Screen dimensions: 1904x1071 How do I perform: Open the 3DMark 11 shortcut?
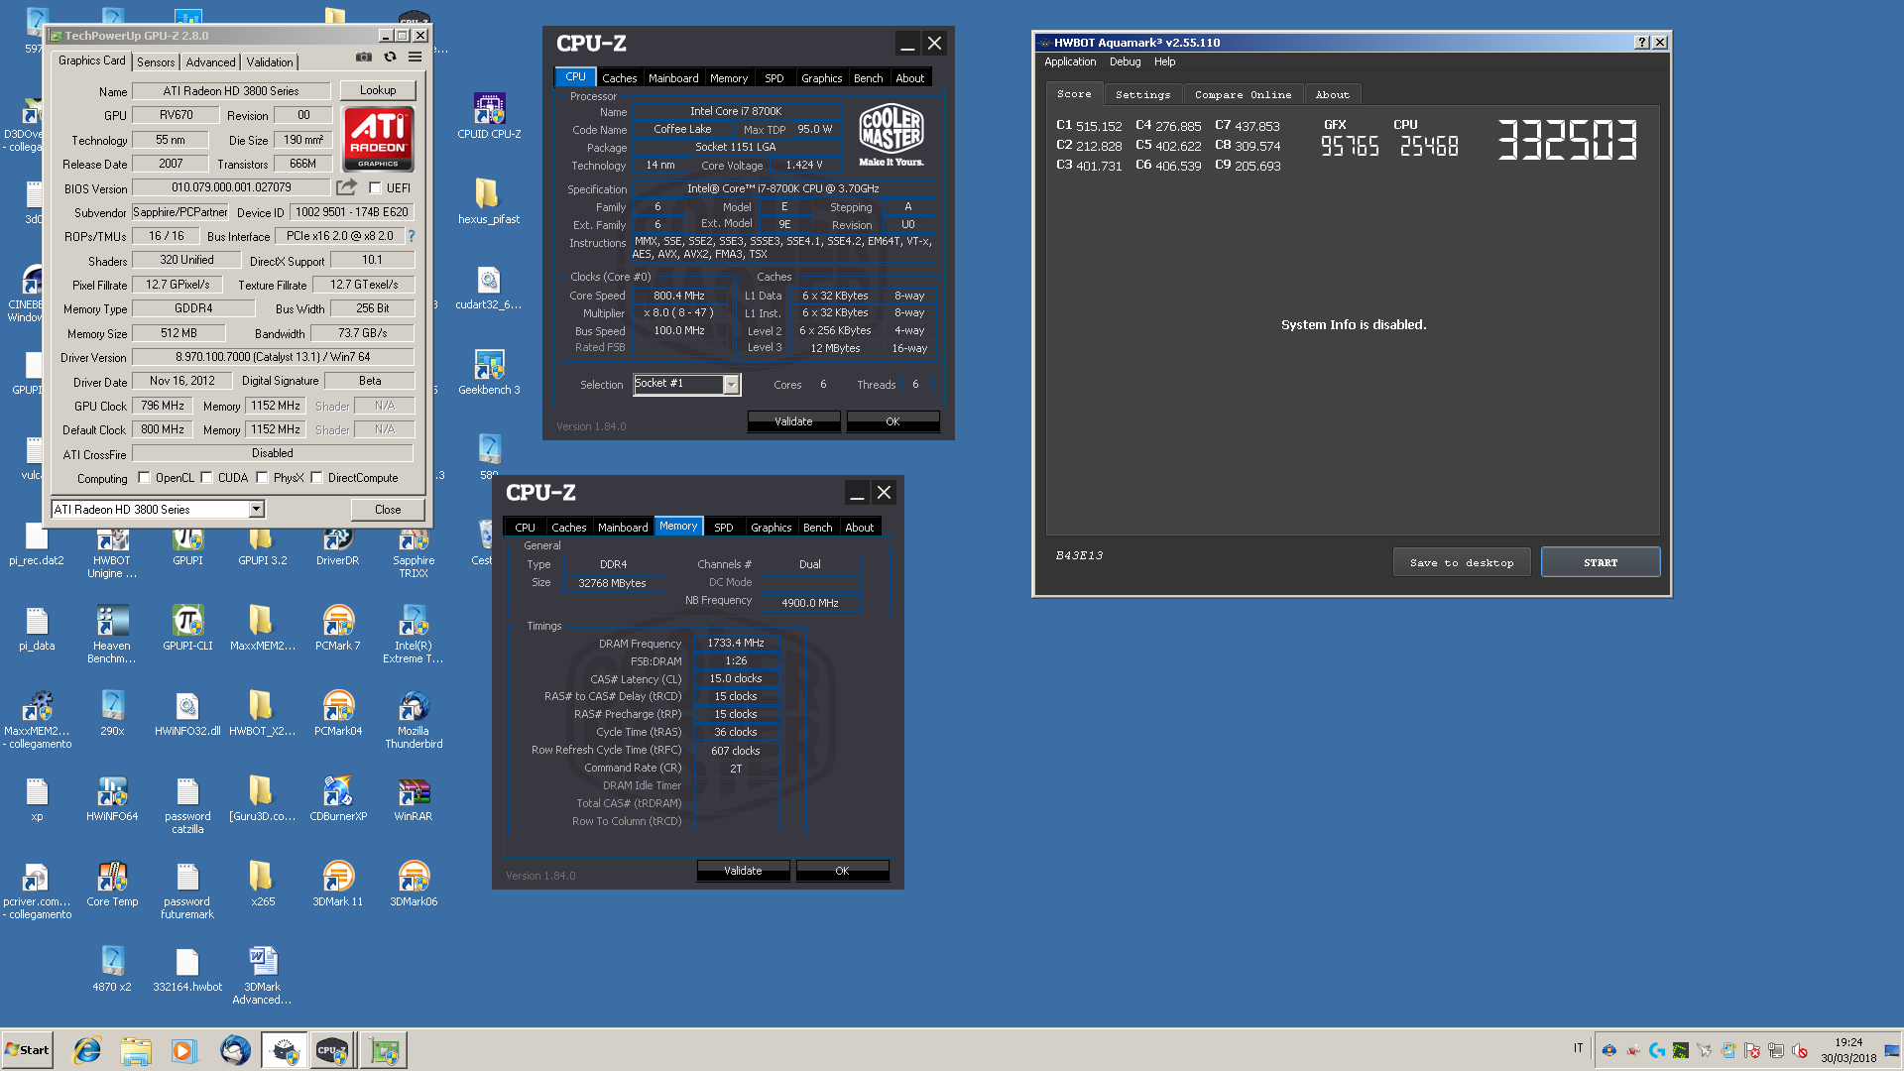click(x=337, y=885)
